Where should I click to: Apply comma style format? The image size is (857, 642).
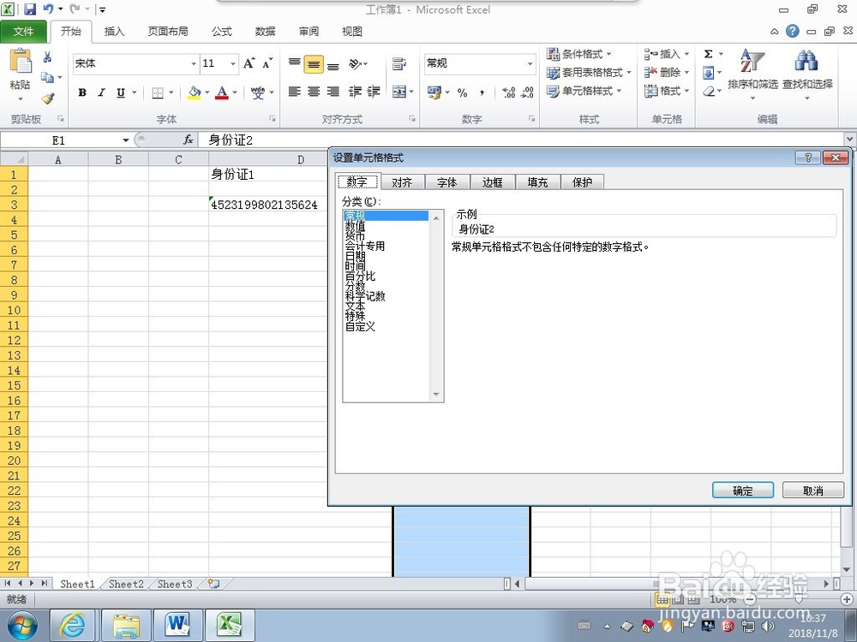(482, 92)
